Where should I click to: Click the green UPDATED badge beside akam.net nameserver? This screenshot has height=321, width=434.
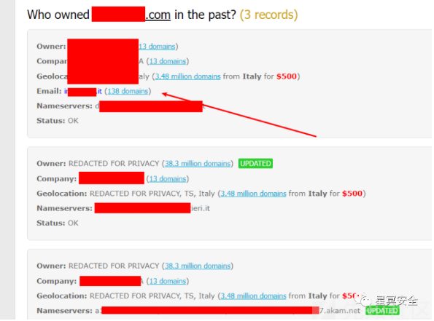[382, 311]
